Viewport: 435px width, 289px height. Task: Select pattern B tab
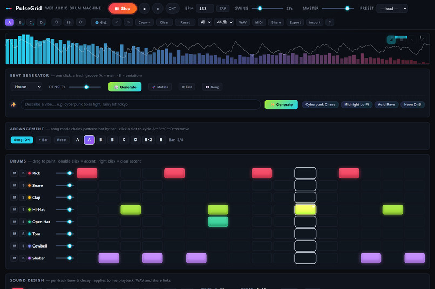(20, 22)
